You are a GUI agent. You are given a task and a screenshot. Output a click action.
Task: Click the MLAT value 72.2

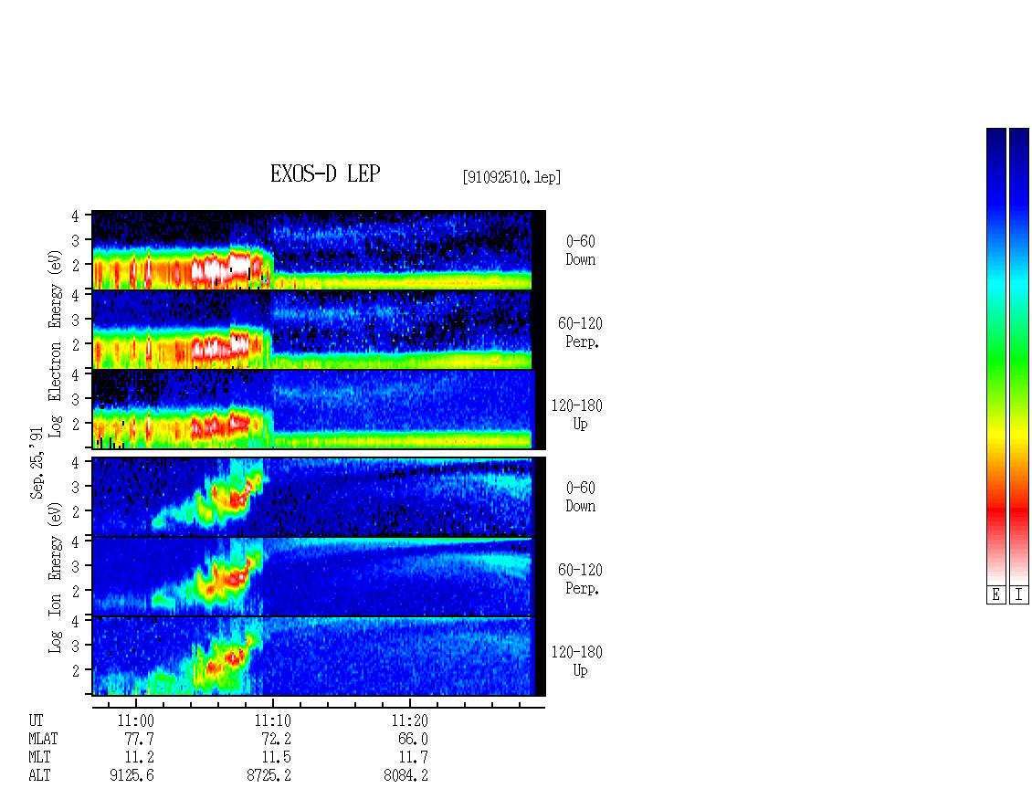point(277,739)
